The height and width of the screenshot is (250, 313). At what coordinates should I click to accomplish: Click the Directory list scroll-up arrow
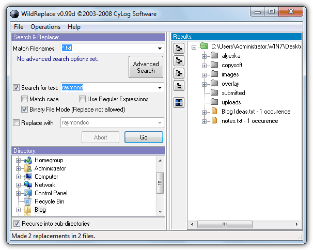(160, 161)
